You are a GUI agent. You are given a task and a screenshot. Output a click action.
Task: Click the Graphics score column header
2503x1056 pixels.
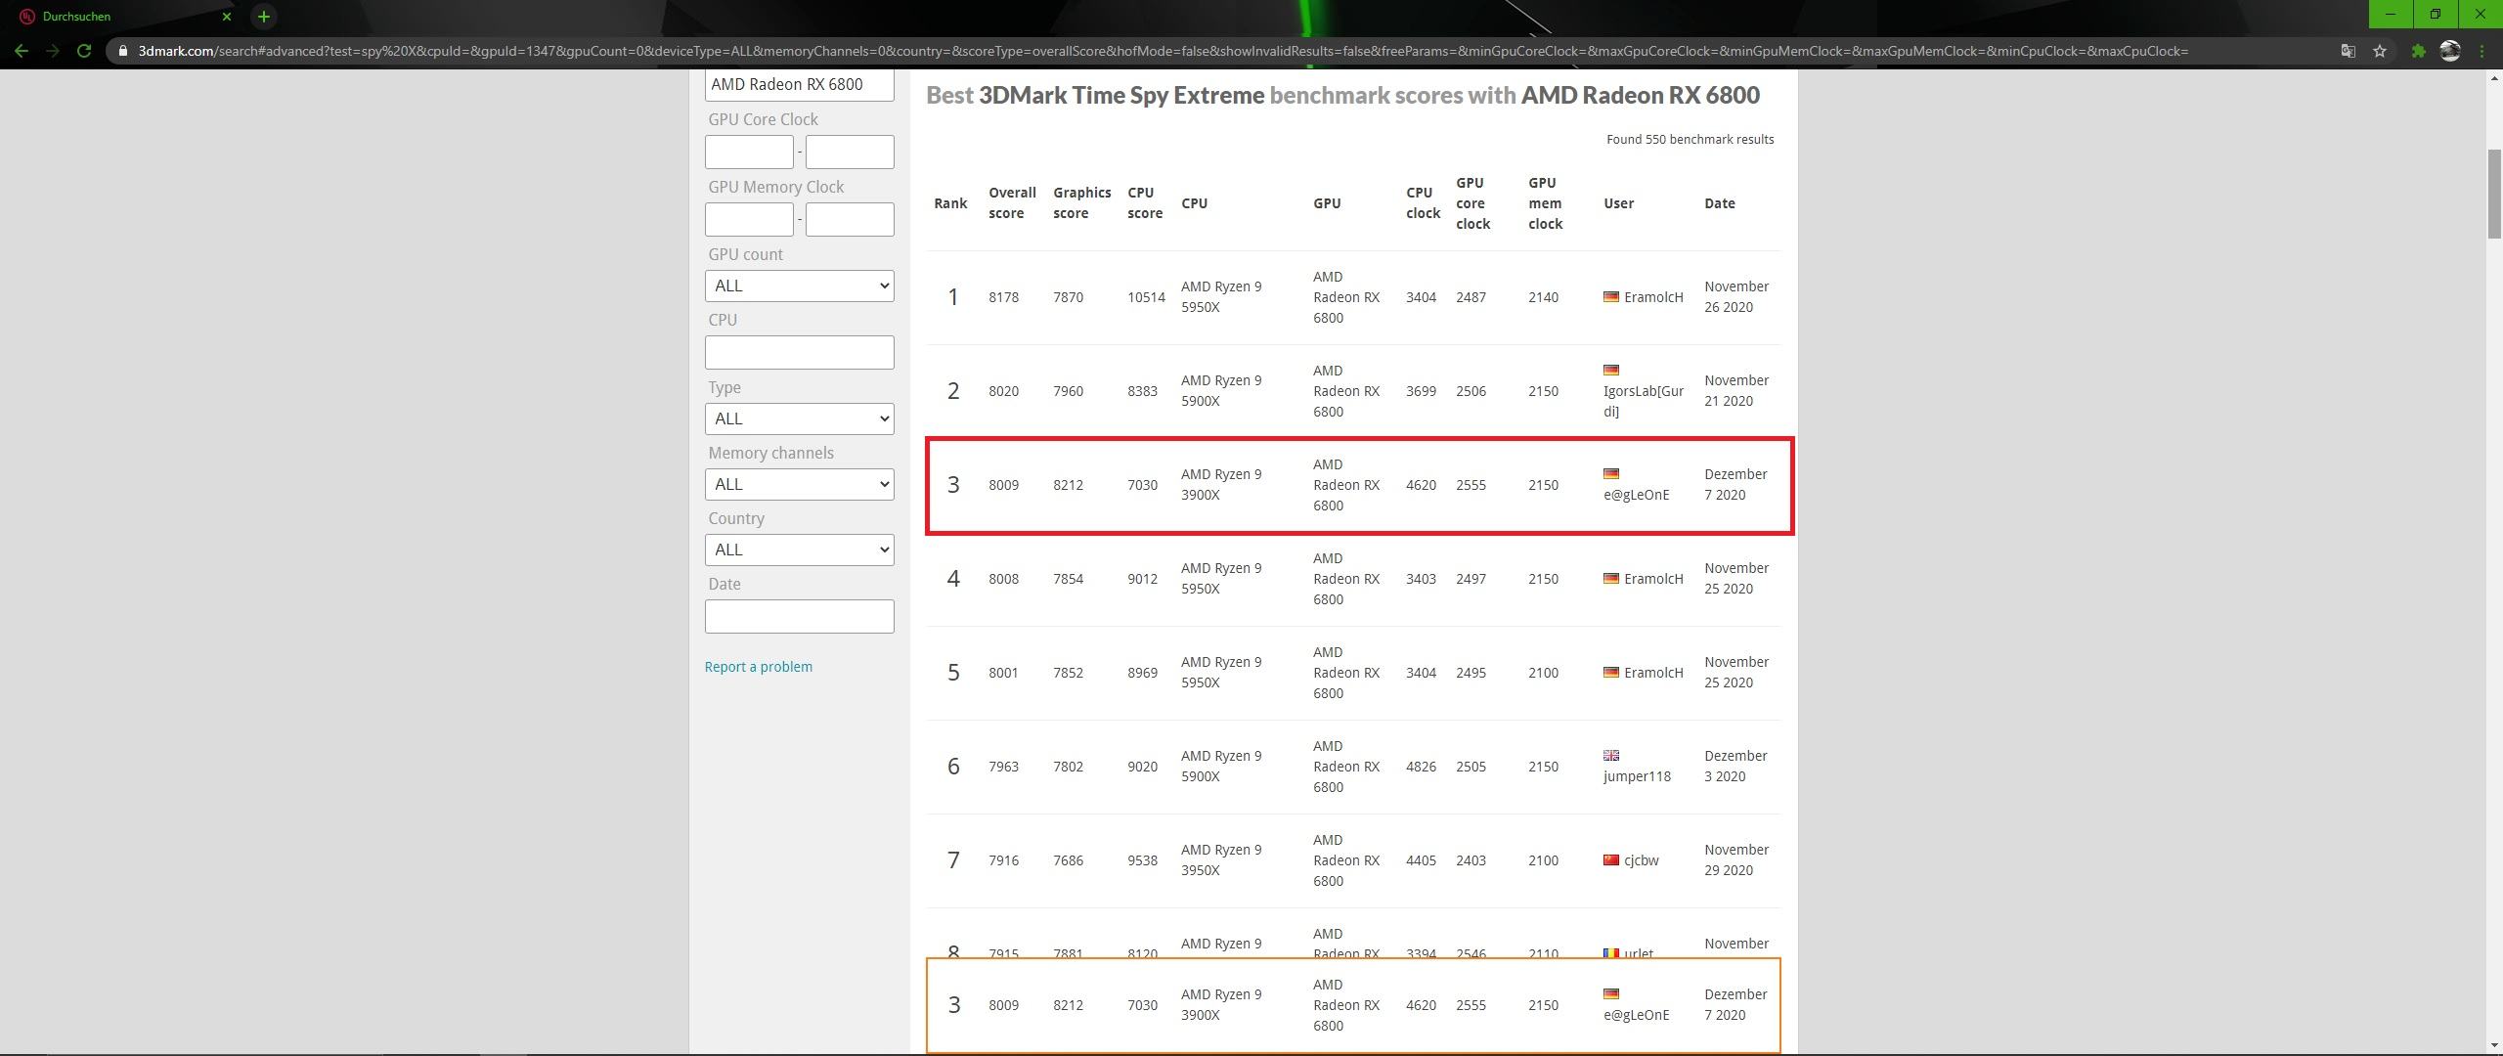pos(1081,203)
